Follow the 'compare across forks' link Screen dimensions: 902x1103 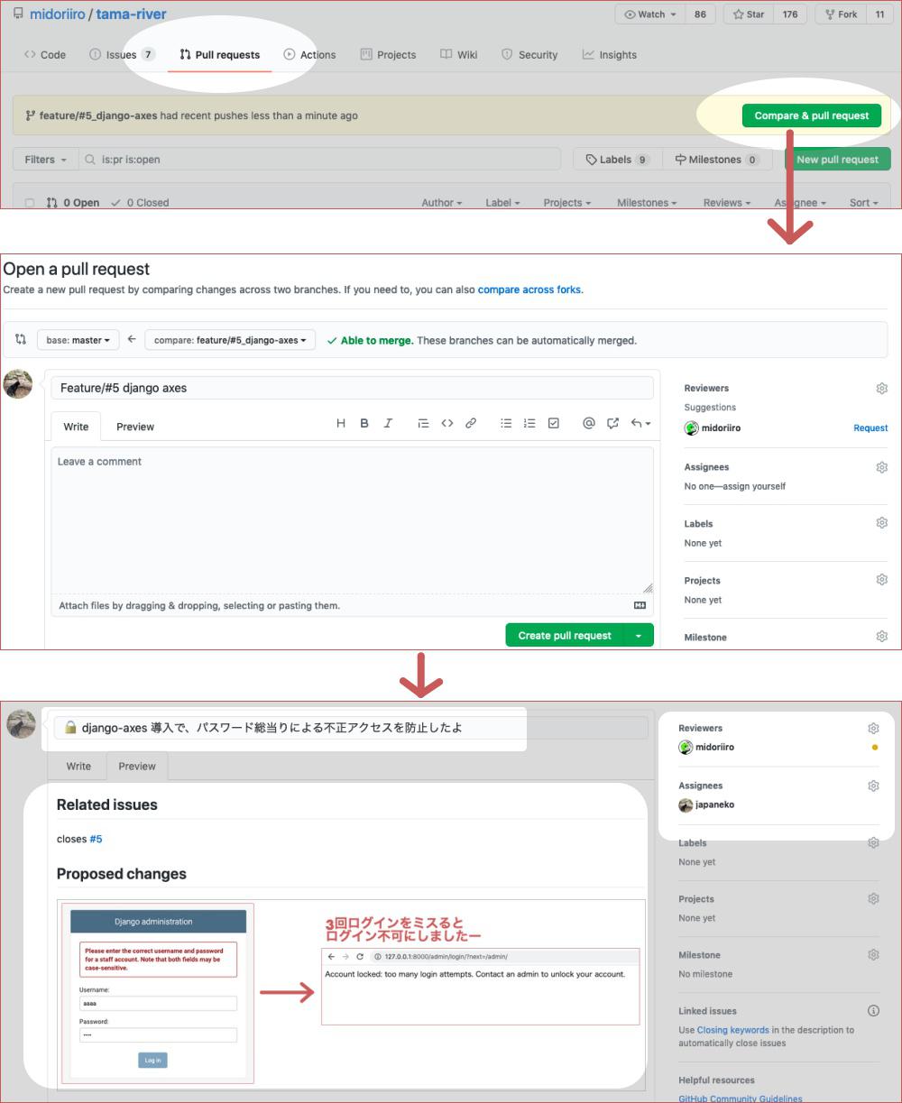click(529, 290)
